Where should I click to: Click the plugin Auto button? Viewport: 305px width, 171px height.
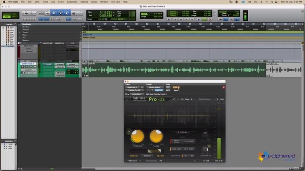tap(168, 87)
